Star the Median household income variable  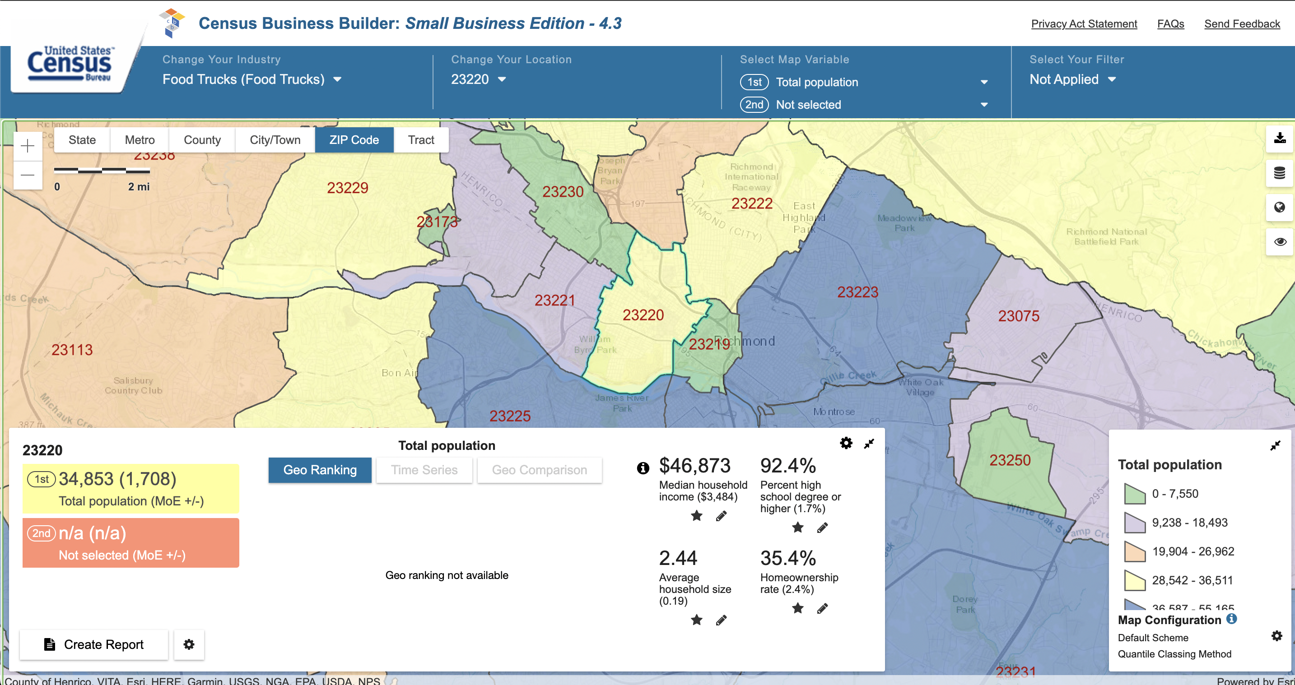pyautogui.click(x=697, y=516)
